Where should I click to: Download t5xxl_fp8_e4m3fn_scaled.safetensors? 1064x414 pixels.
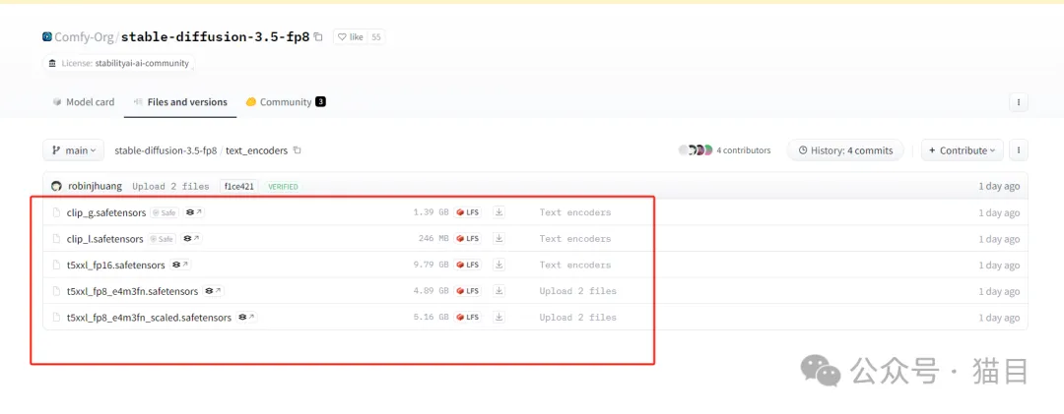point(499,317)
